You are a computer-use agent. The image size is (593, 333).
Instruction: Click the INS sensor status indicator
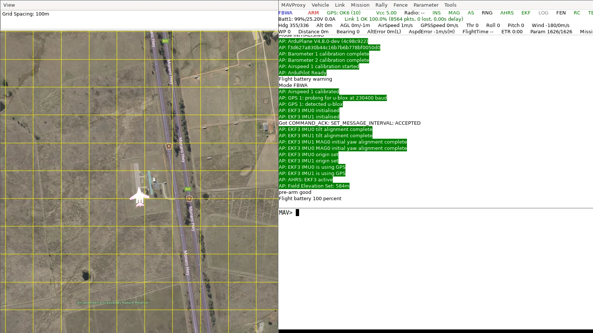pyautogui.click(x=437, y=13)
